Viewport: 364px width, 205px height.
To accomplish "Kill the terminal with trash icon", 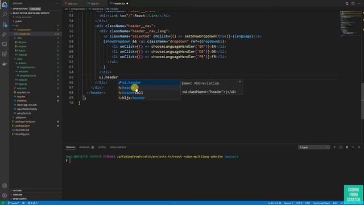I will point(347,147).
